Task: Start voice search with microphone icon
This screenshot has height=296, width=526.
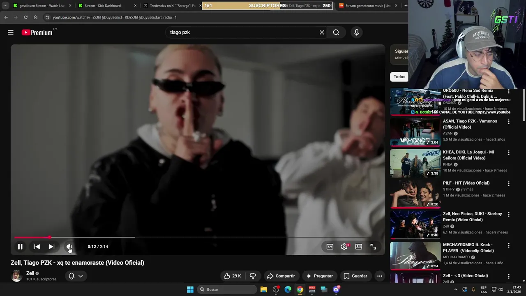Action: click(356, 32)
